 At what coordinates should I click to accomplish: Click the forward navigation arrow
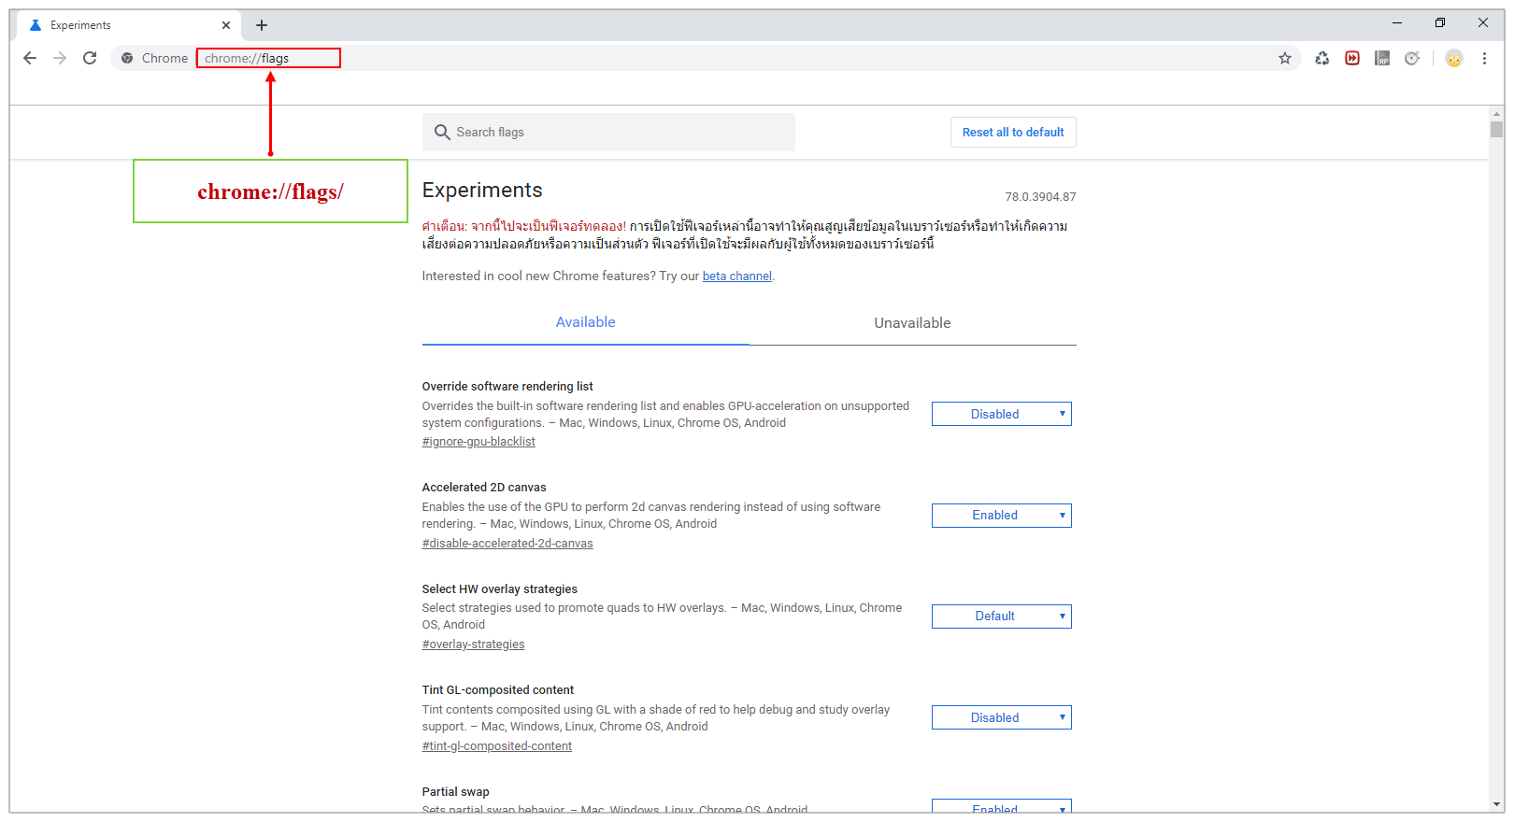click(60, 58)
